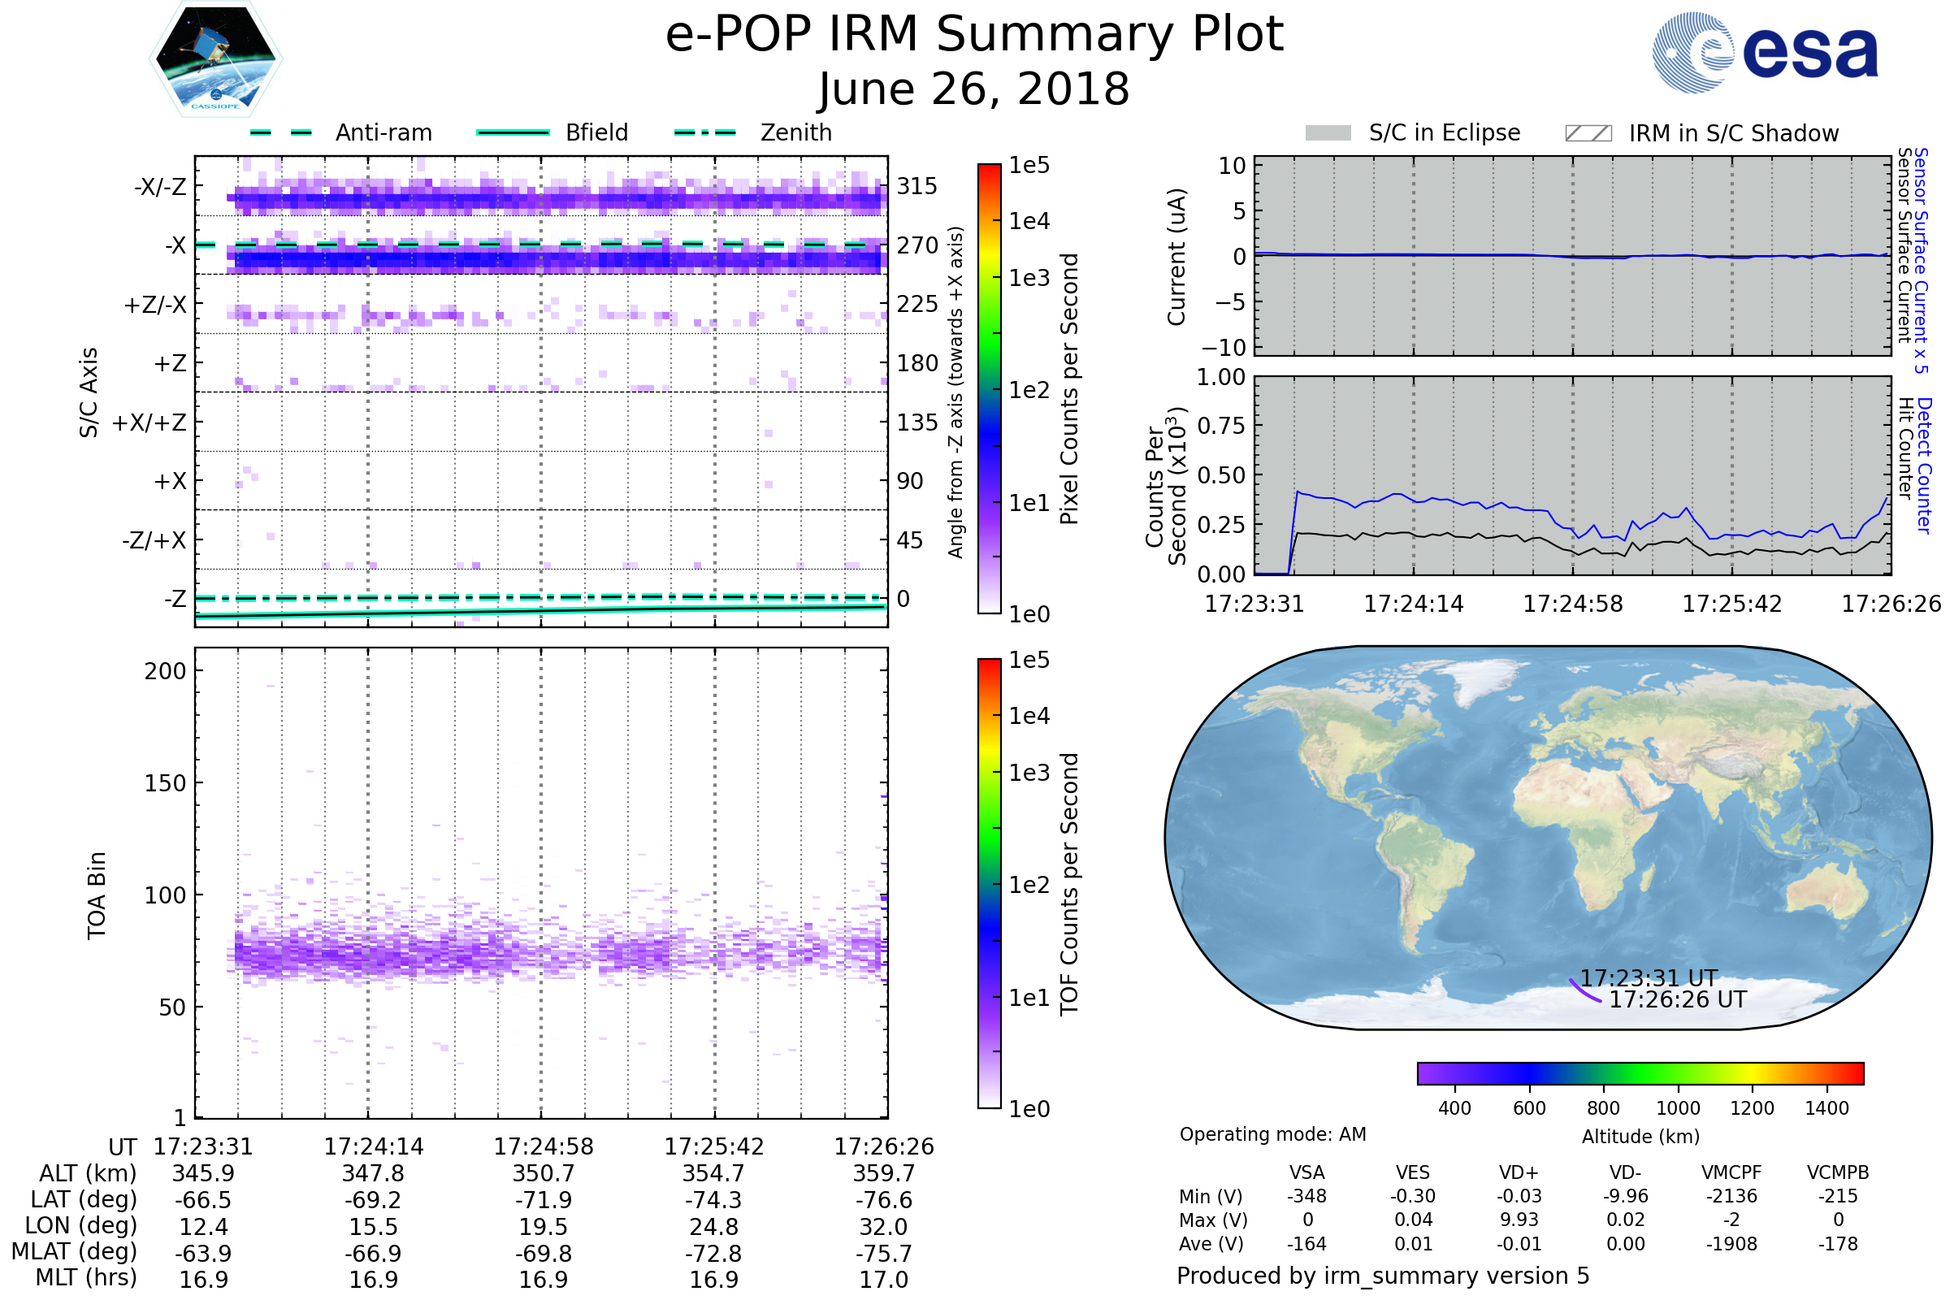Click the Zenith dash-dot legend marker
Screen dimensions: 1950x1300
704,132
